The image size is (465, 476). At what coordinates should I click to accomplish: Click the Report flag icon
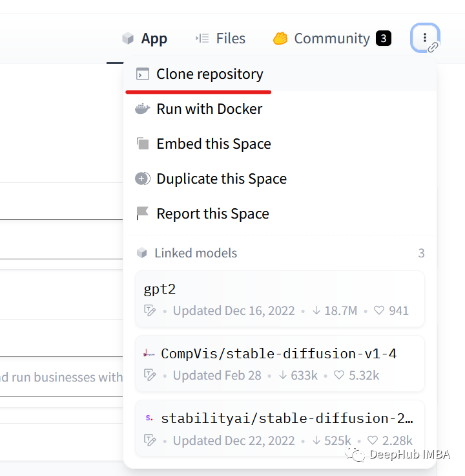pyautogui.click(x=142, y=213)
